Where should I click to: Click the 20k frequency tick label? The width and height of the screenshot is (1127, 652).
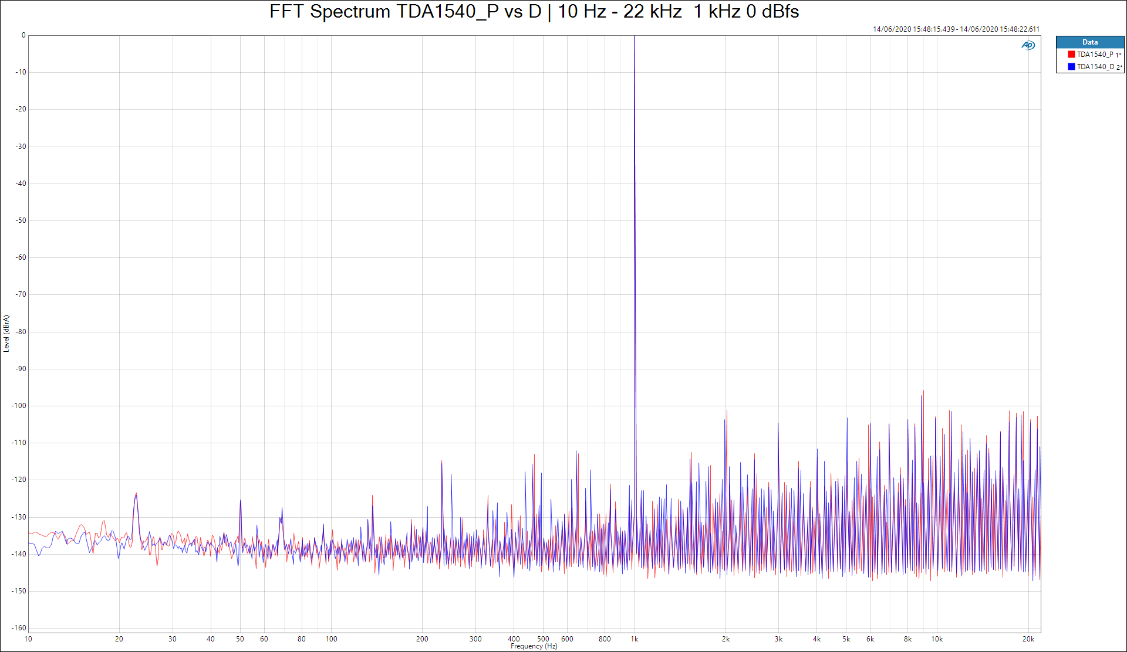coord(1028,639)
